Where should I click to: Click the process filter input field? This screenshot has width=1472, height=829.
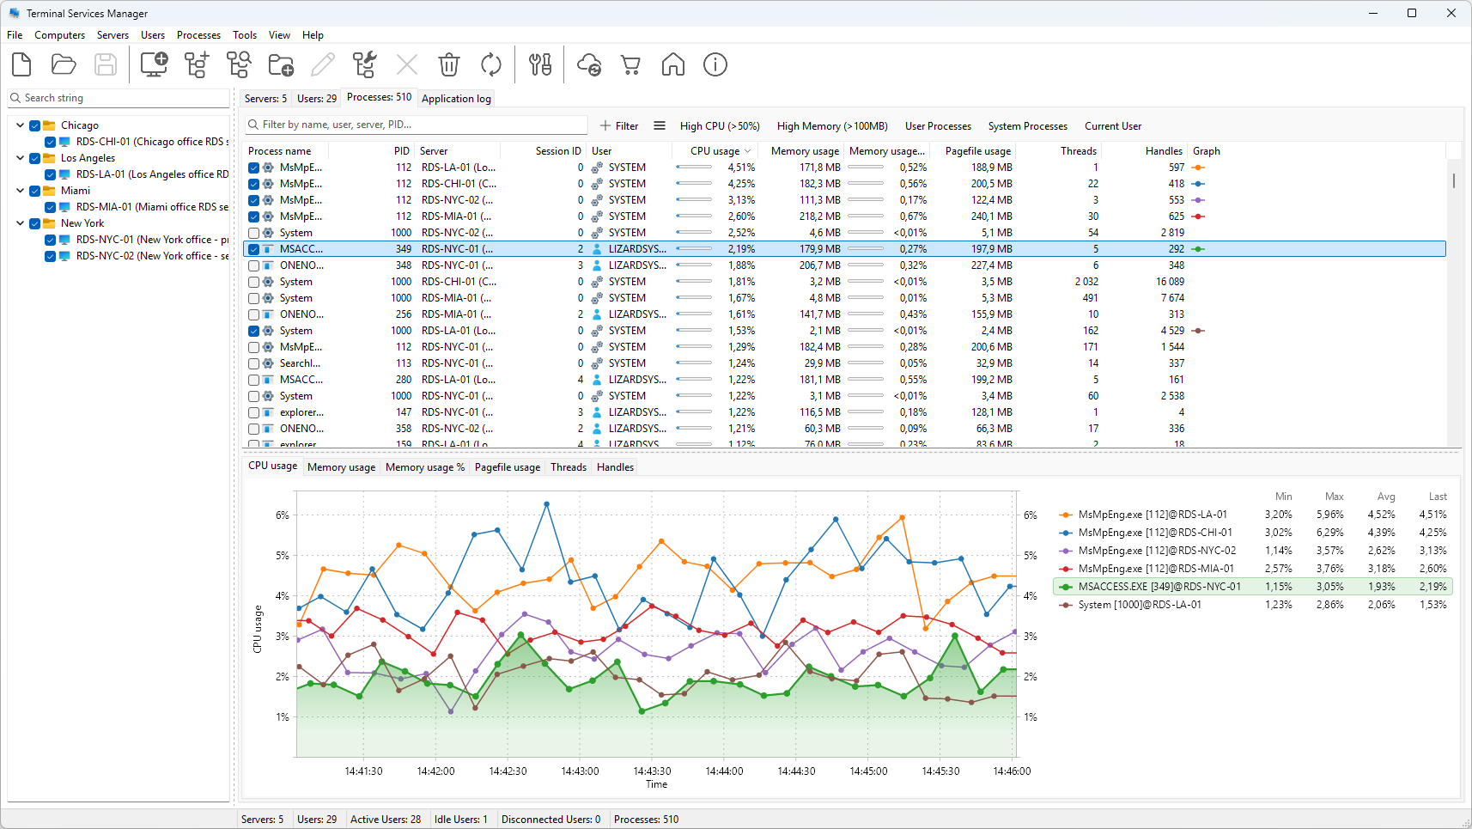point(417,125)
